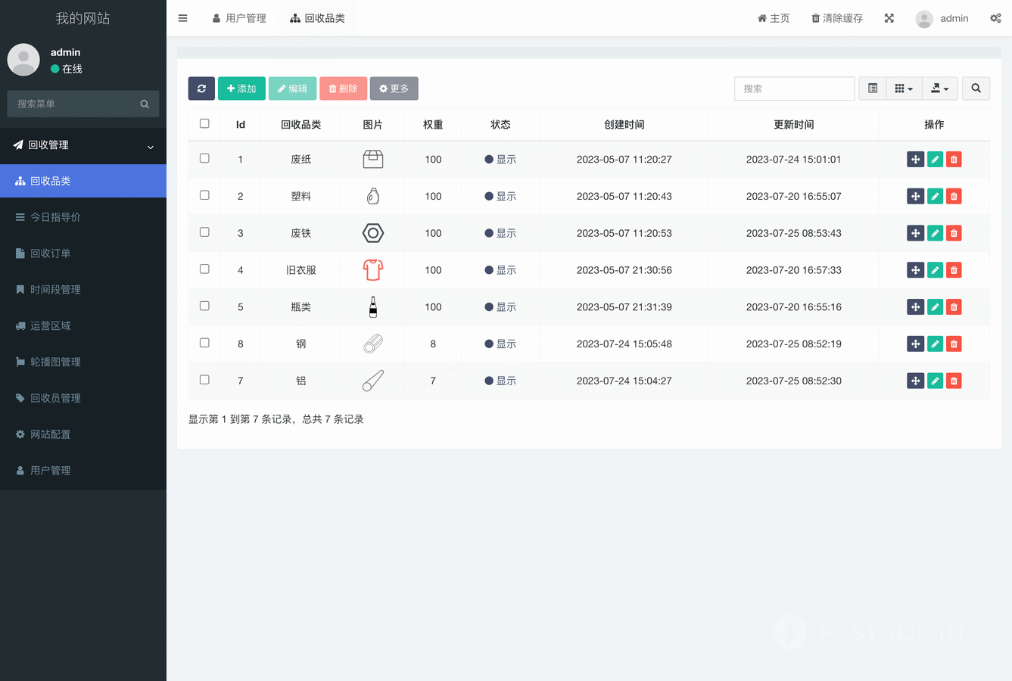The image size is (1012, 681).
Task: Click 清除缓存 in the top bar
Action: 837,18
